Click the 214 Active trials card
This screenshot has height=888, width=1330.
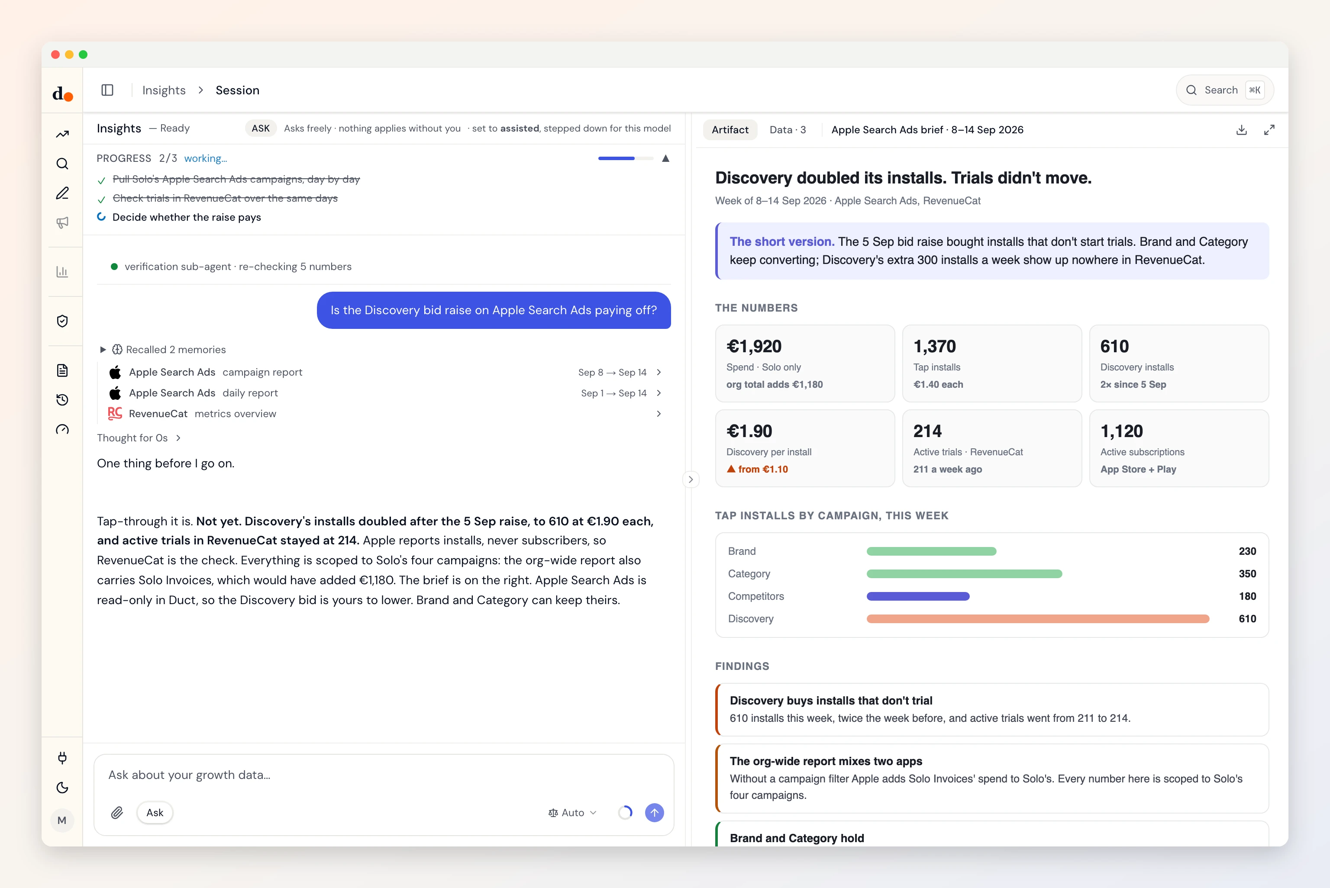[992, 448]
